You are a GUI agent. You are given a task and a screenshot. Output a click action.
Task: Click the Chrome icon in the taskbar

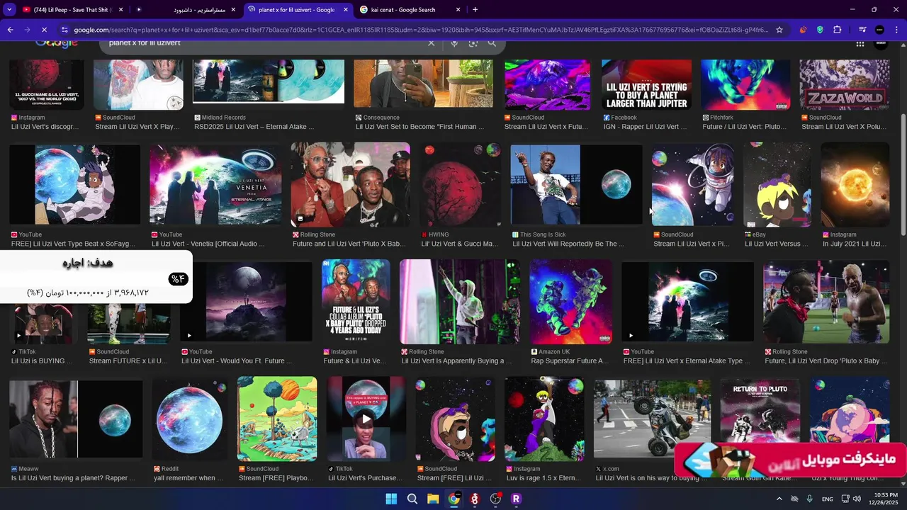coord(453,499)
